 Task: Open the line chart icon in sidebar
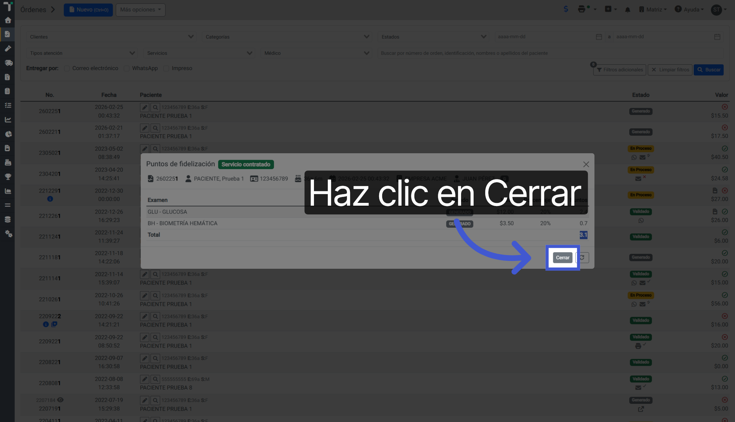pyautogui.click(x=8, y=120)
